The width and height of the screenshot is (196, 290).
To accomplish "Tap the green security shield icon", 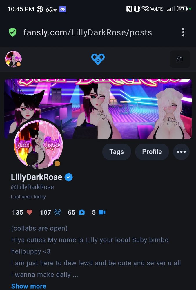I will 13,32.
